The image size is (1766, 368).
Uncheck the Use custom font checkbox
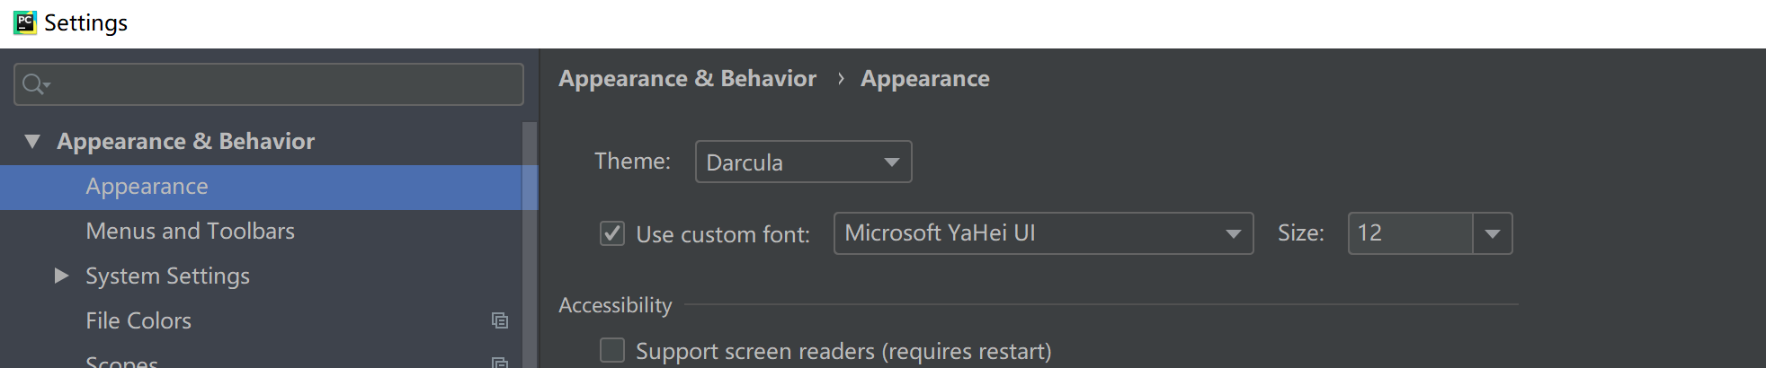click(612, 233)
